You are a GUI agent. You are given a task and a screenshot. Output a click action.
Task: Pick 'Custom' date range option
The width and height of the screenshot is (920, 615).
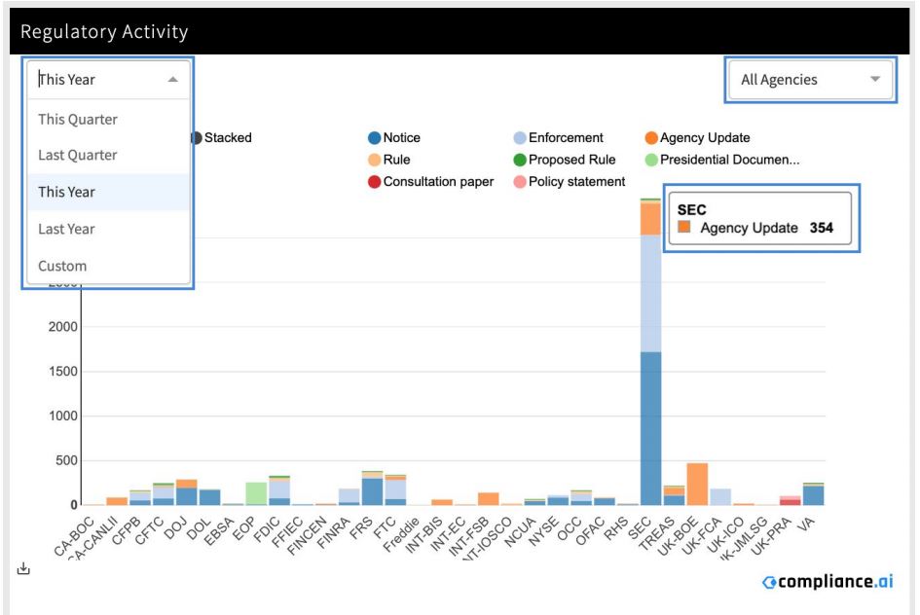coord(108,266)
